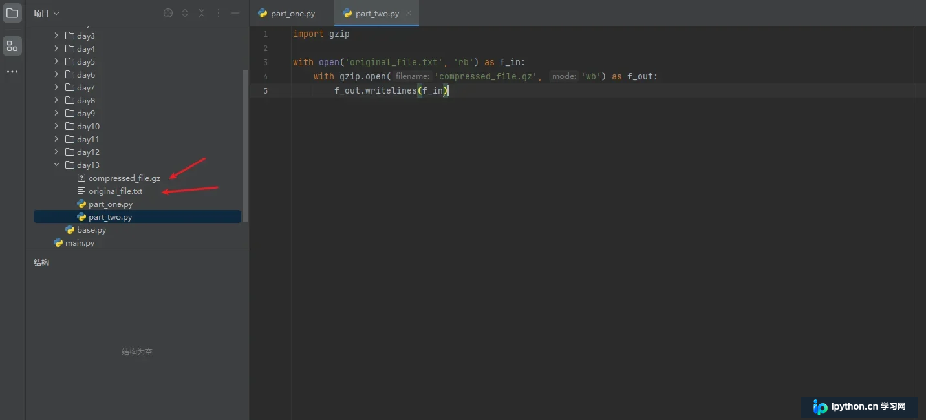Click line number 1 in the gutter
Viewport: 926px width, 420px height.
click(x=265, y=34)
